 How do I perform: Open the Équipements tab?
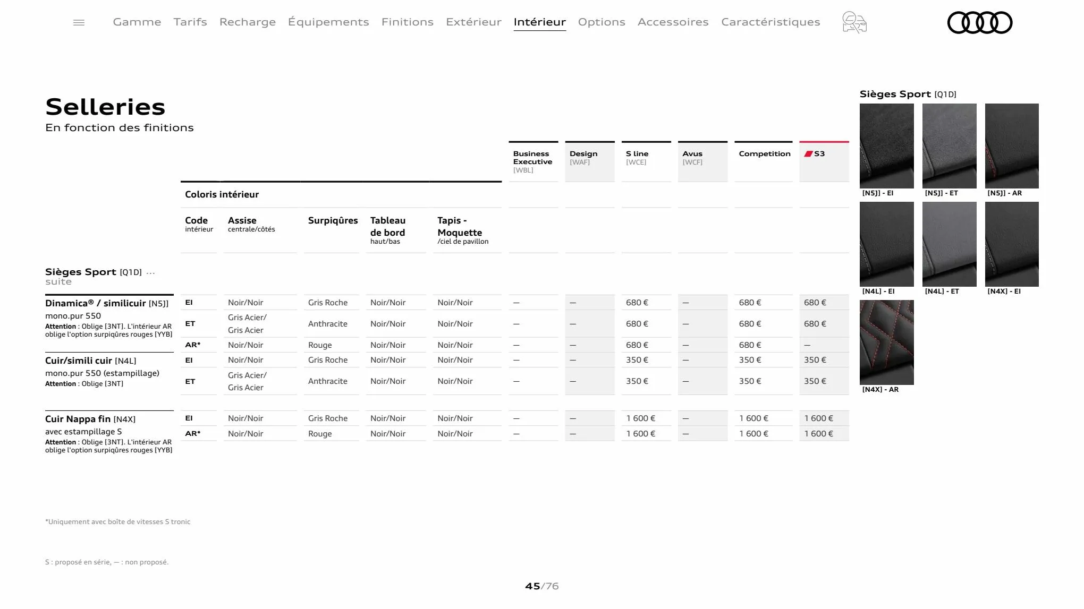(x=328, y=22)
